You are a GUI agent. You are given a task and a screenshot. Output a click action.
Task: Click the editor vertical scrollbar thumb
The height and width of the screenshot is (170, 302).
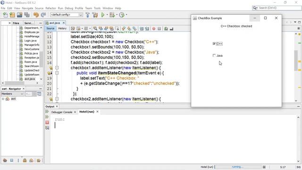pyautogui.click(x=296, y=60)
